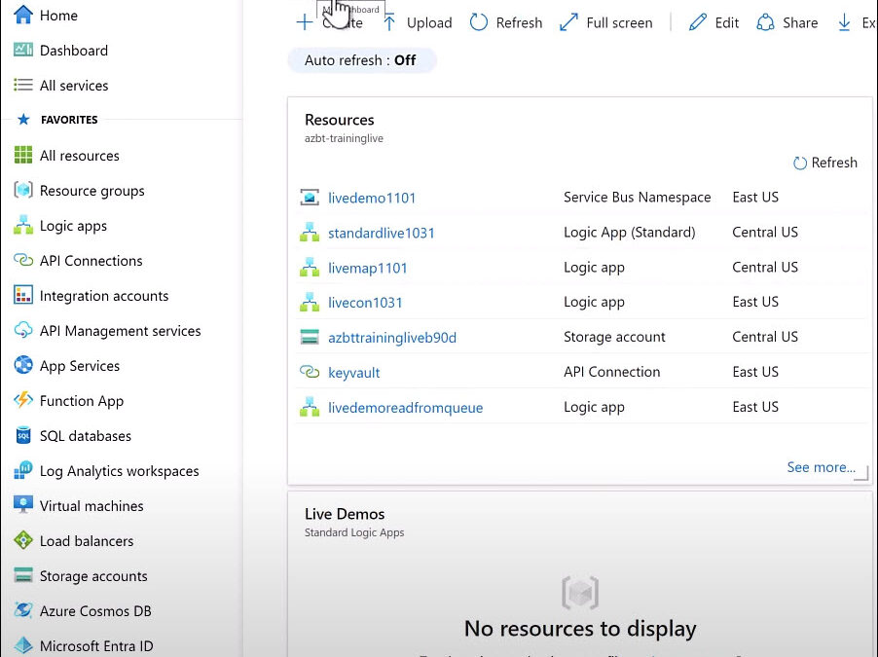
Task: Click the Favorites star icon
Action: click(x=23, y=120)
